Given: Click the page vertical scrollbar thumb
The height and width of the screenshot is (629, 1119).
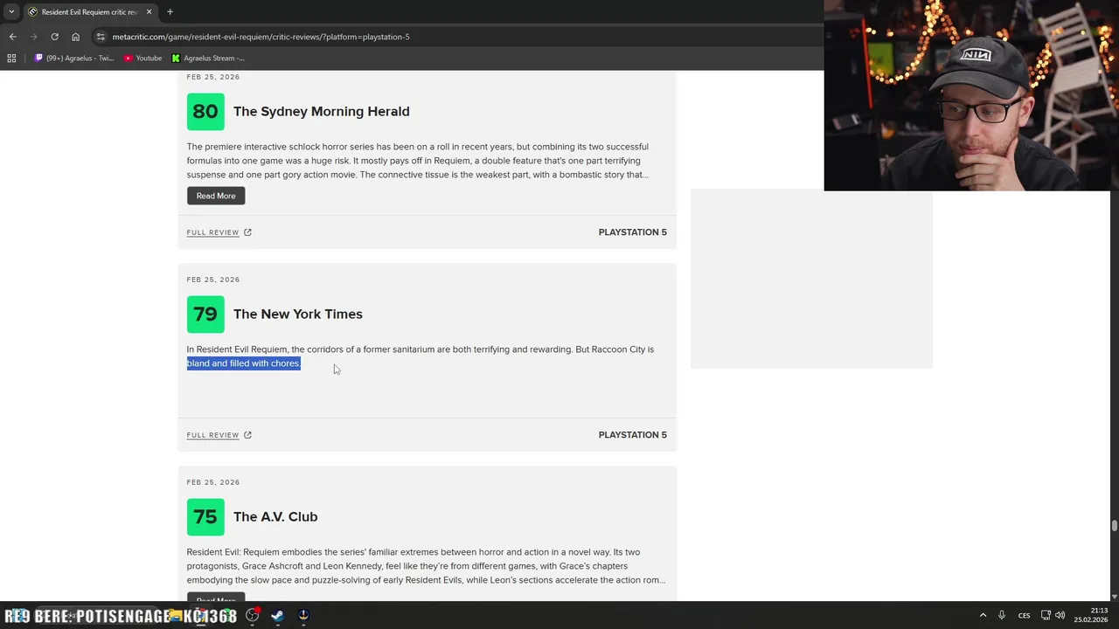Looking at the screenshot, I should click(x=1114, y=525).
